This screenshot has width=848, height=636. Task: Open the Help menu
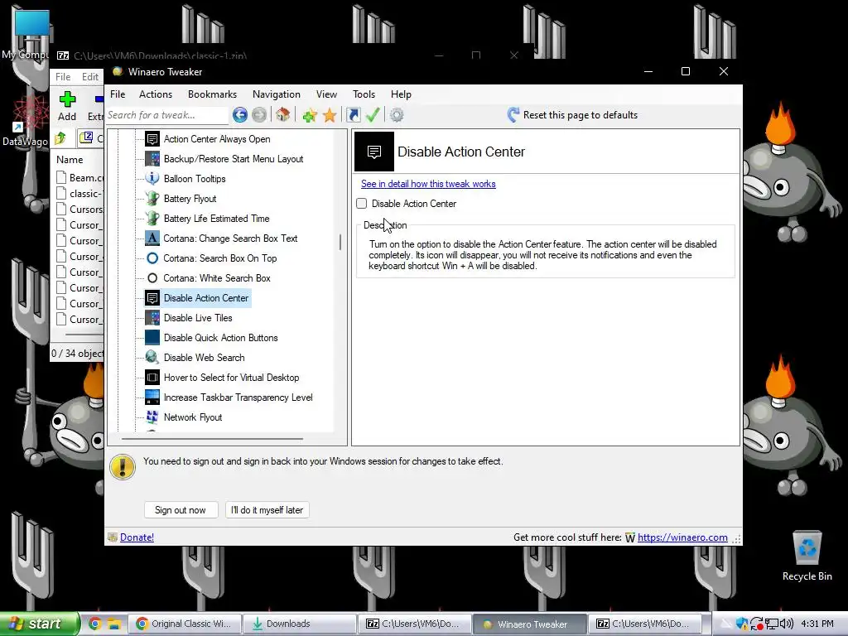[402, 94]
